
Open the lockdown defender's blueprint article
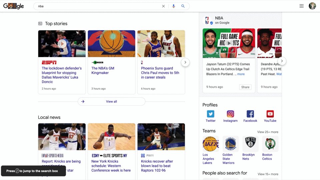tap(62, 75)
